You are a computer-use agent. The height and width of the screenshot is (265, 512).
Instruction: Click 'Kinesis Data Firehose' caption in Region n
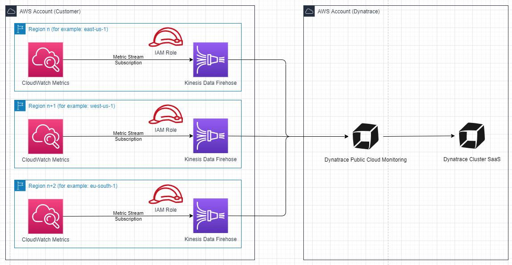pyautogui.click(x=210, y=83)
